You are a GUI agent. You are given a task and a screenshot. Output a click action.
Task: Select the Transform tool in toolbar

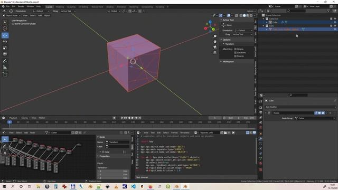click(x=5, y=54)
